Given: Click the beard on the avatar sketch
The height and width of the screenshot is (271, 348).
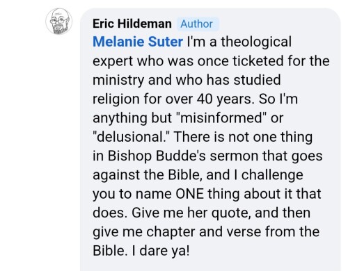Looking at the screenshot, I should click(x=60, y=28).
